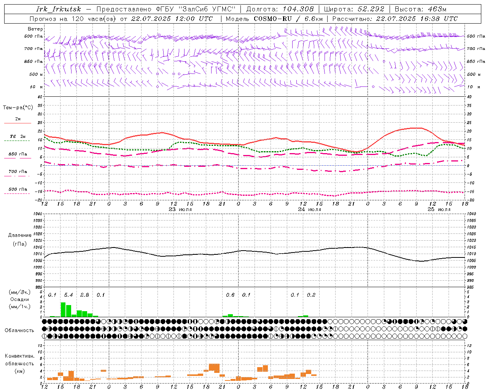Click the '(мм/1ч.)' hourly precipitation unit label
This screenshot has height=390, width=487.
tap(19, 307)
